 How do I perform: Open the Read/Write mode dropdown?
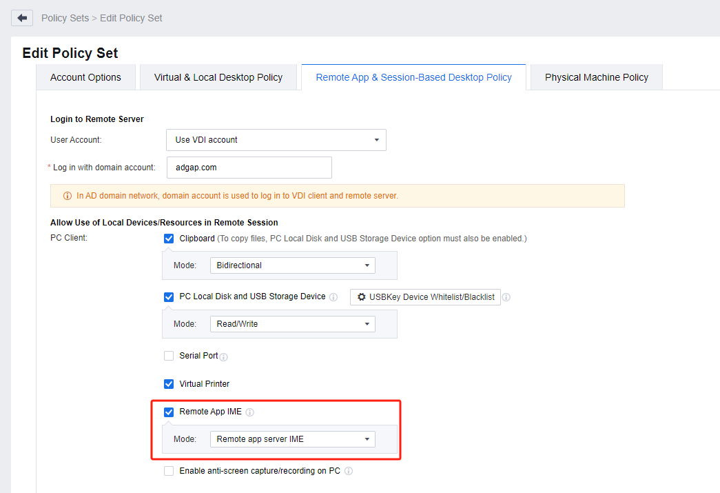pyautogui.click(x=292, y=324)
